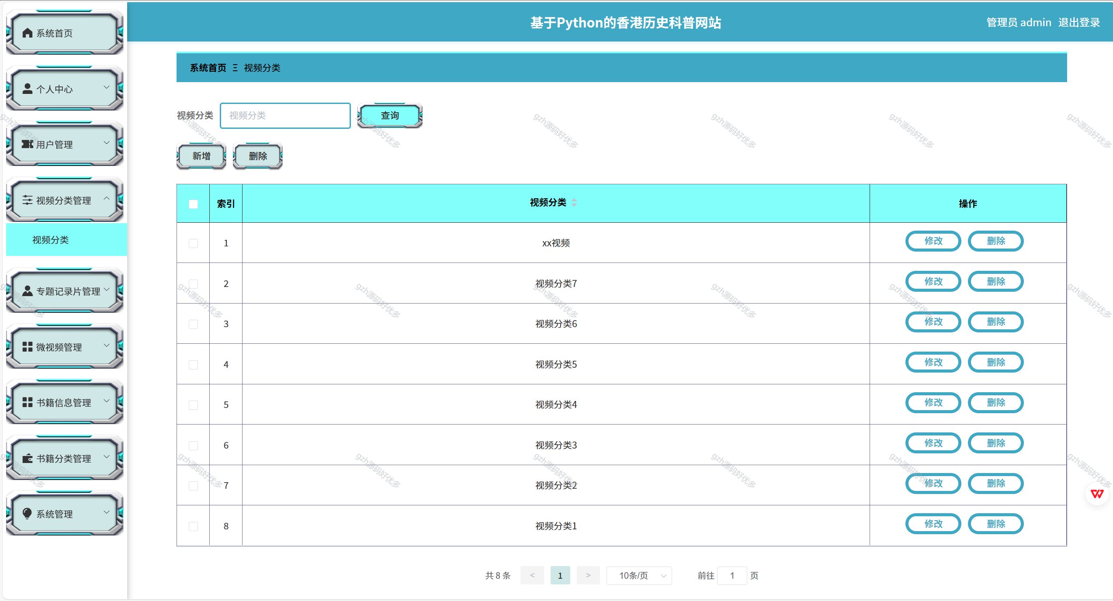Click the wallet icon beside 书籍分类管理
Screen dimensions: 1113x601
(x=28, y=458)
